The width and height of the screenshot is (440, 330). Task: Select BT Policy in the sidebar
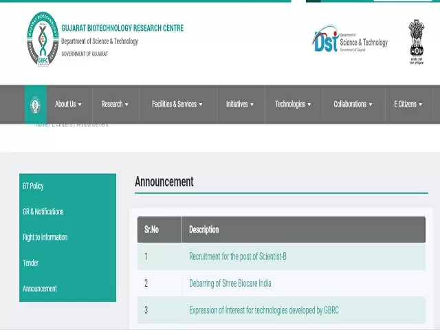point(33,186)
